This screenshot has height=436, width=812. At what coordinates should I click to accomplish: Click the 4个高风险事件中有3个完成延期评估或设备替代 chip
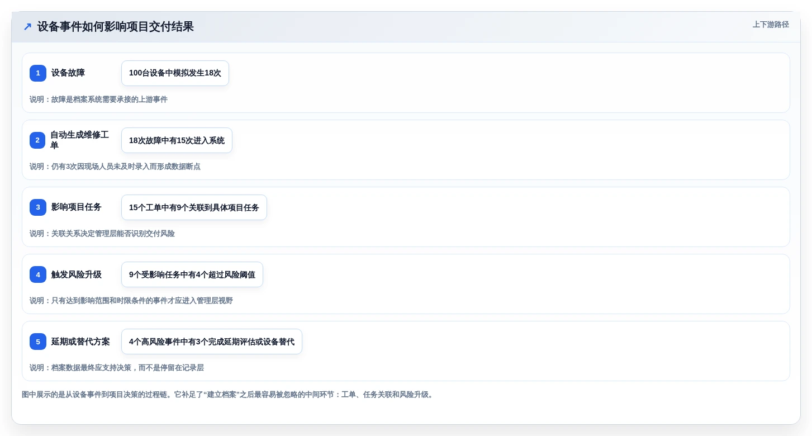tap(212, 342)
